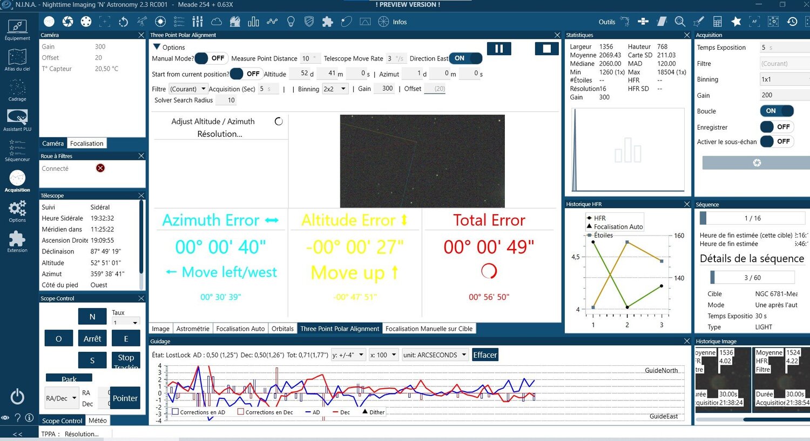Enable the Corrections en AD checkbox
Viewport: 810px width, 441px height.
[x=175, y=412]
